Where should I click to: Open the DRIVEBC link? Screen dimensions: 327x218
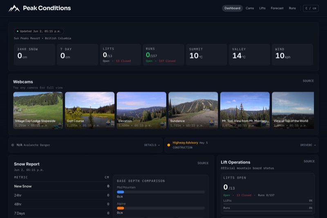click(x=308, y=145)
